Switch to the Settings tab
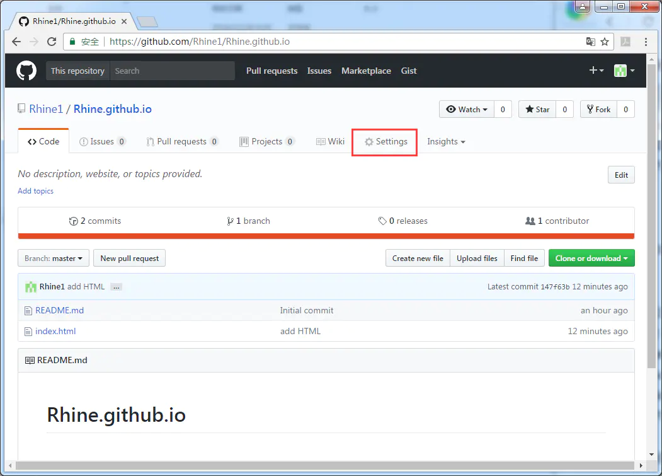The image size is (662, 476). click(386, 142)
